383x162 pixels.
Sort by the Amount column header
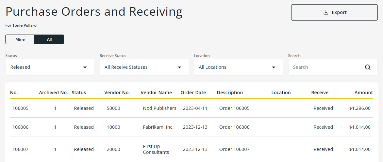click(363, 93)
